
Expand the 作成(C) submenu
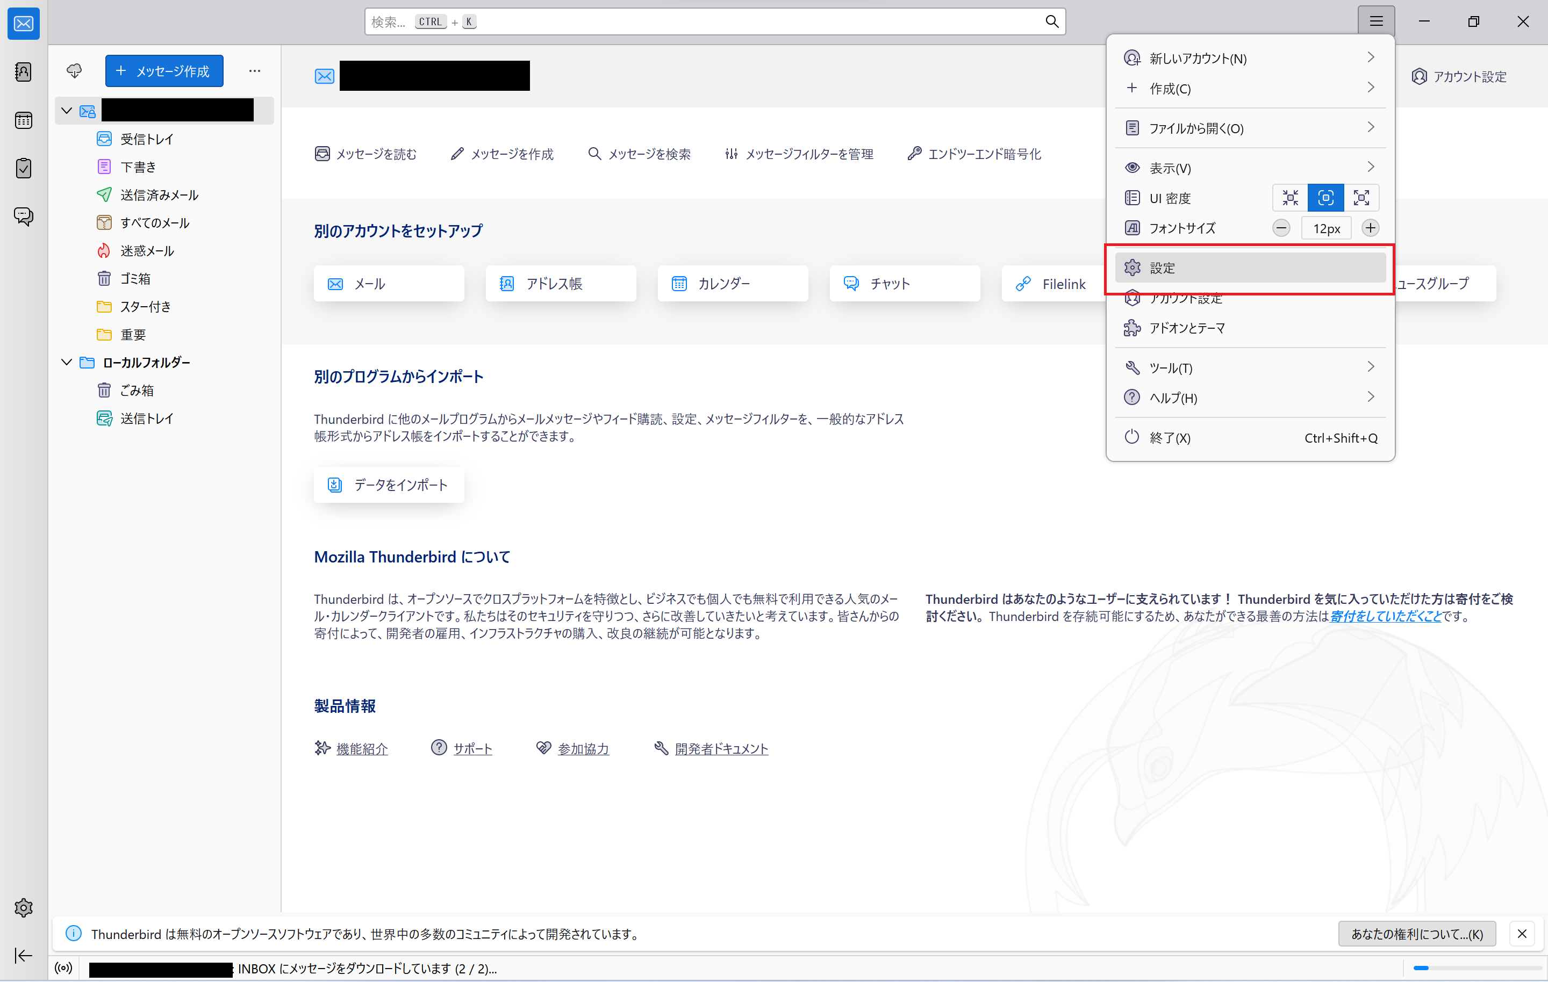click(x=1250, y=88)
